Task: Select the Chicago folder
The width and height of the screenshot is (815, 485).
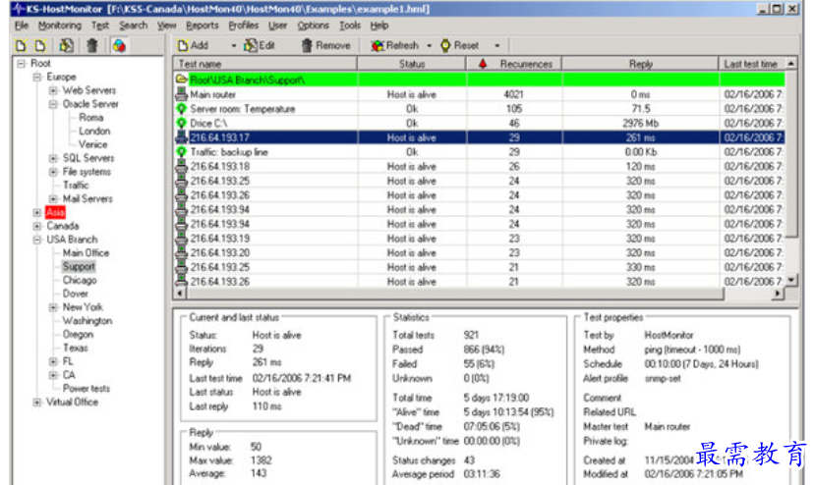Action: 80,280
